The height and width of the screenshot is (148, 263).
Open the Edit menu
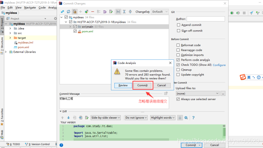tap(10, 8)
